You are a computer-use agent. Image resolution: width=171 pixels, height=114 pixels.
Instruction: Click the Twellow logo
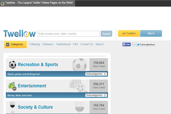point(19,34)
